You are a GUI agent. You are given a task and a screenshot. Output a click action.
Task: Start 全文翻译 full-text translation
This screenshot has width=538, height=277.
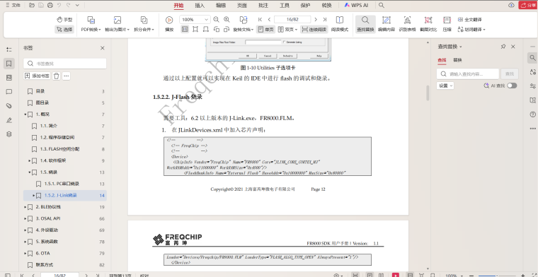point(470,20)
